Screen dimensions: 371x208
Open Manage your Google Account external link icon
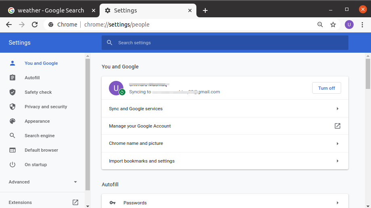click(x=338, y=126)
